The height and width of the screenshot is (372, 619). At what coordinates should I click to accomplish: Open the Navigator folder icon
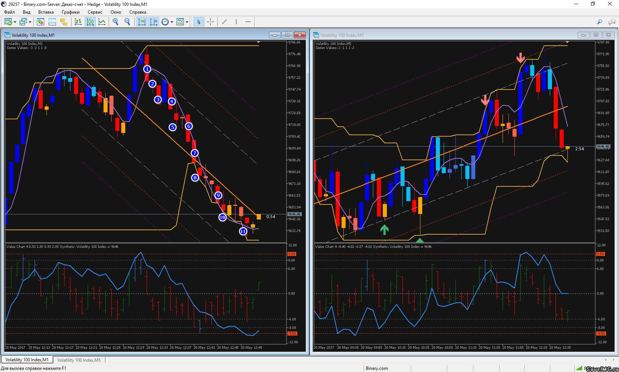[64, 22]
